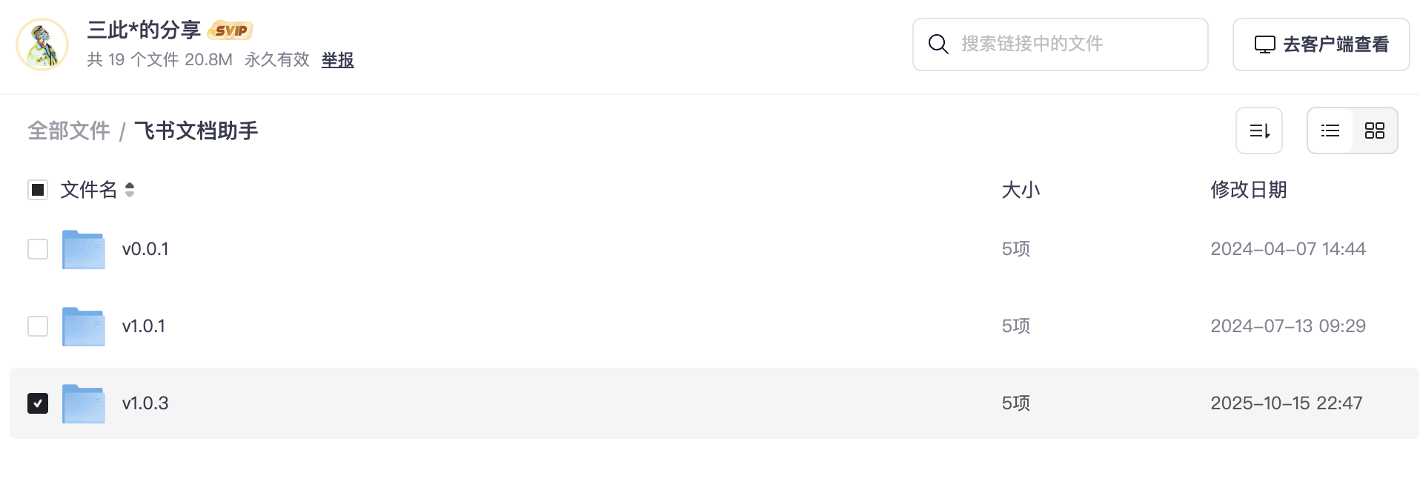Open the v0.0.1 folder icon
The width and height of the screenshot is (1420, 479).
click(x=83, y=250)
